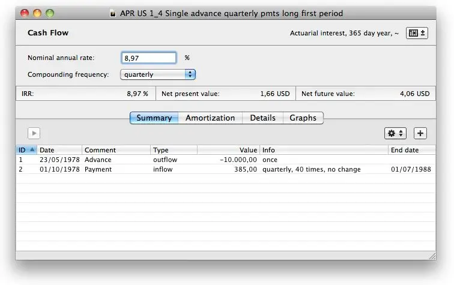Select the outflow type cell
The image size is (454, 285).
point(165,160)
